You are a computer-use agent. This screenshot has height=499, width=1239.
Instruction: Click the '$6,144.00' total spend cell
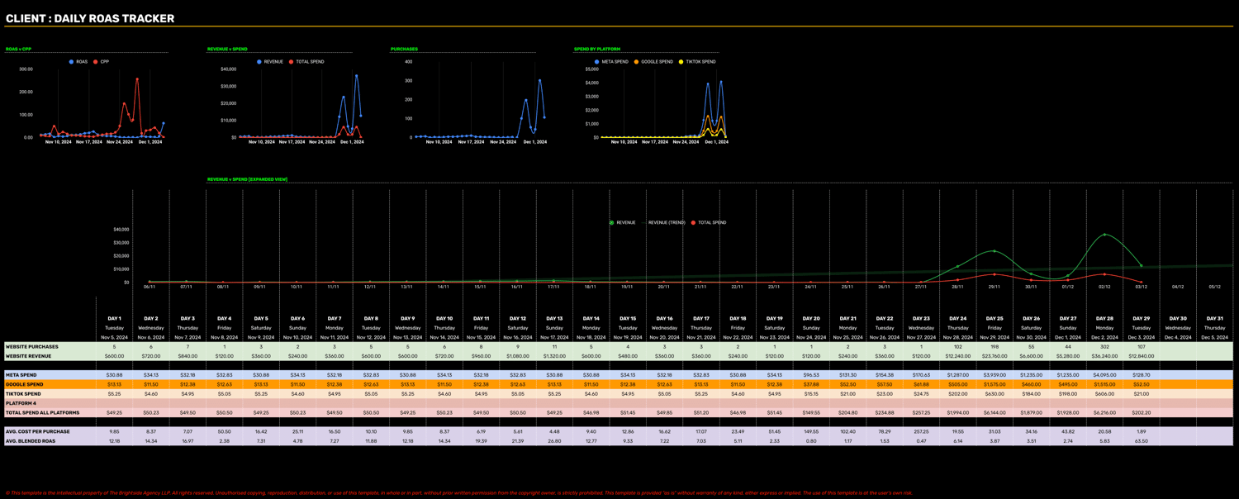click(995, 412)
